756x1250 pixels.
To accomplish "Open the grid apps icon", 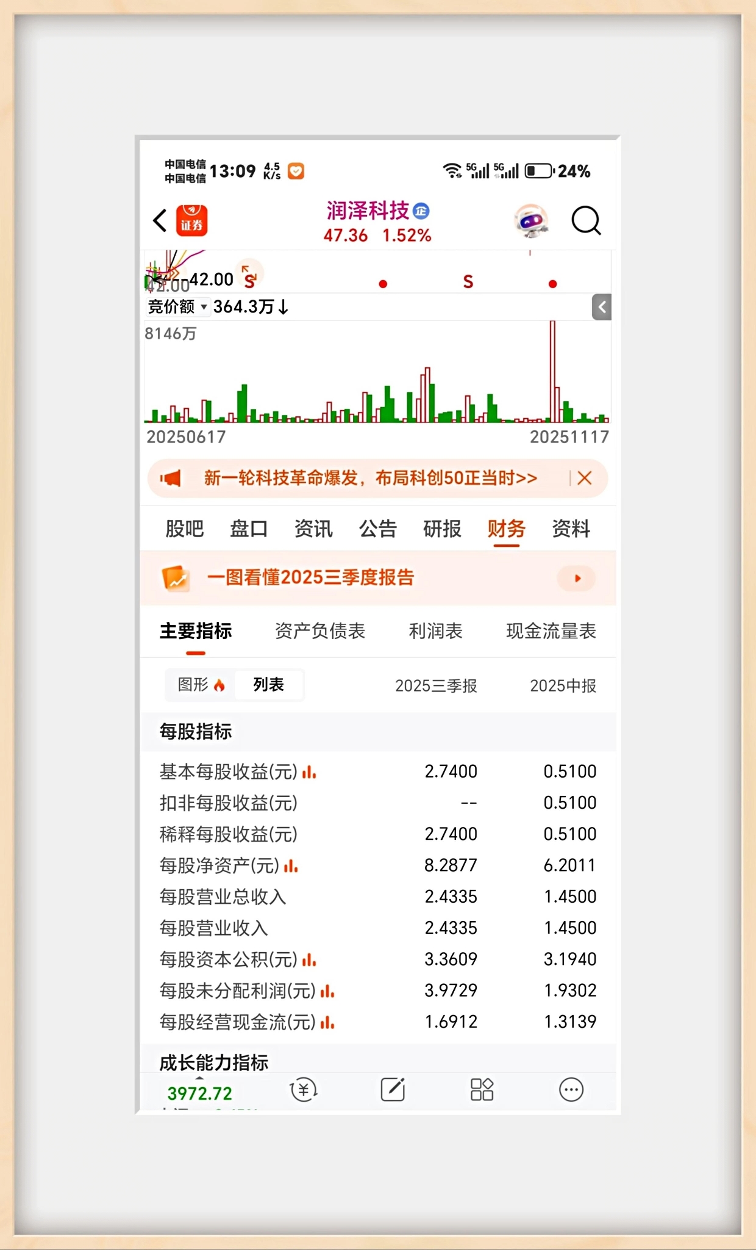I will click(x=482, y=1089).
